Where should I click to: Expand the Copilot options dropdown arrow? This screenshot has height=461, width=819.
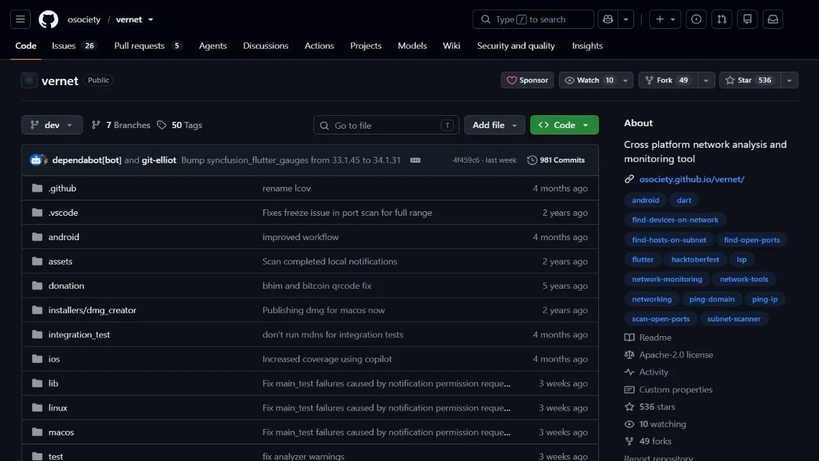point(626,19)
